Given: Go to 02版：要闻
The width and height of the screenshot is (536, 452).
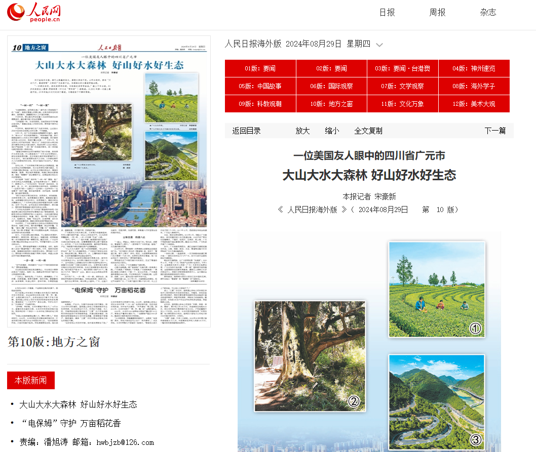Looking at the screenshot, I should pyautogui.click(x=331, y=68).
